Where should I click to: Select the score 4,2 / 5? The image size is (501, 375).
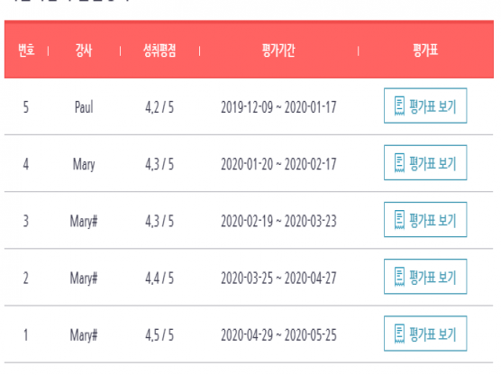tap(159, 107)
